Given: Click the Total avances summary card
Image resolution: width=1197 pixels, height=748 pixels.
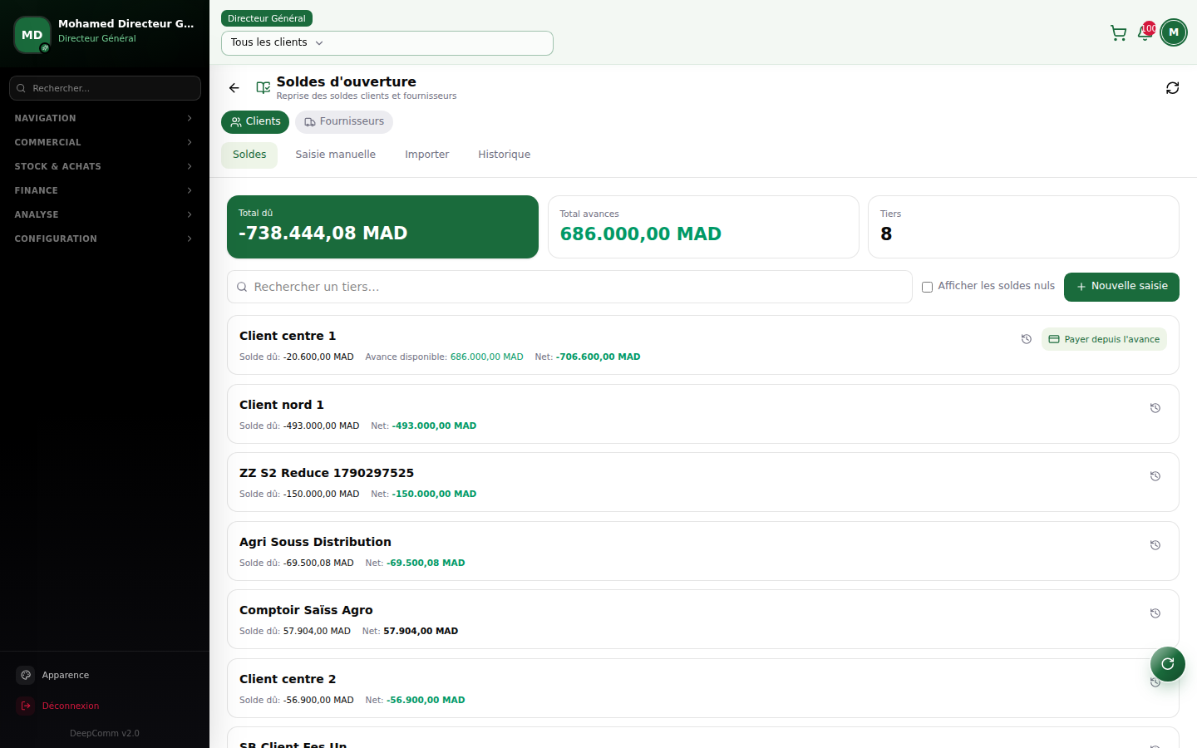Looking at the screenshot, I should 703,227.
